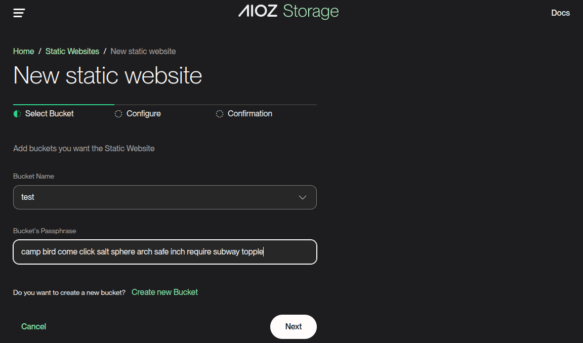583x343 pixels.
Task: Go to Home via the breadcrumb
Action: pos(24,52)
